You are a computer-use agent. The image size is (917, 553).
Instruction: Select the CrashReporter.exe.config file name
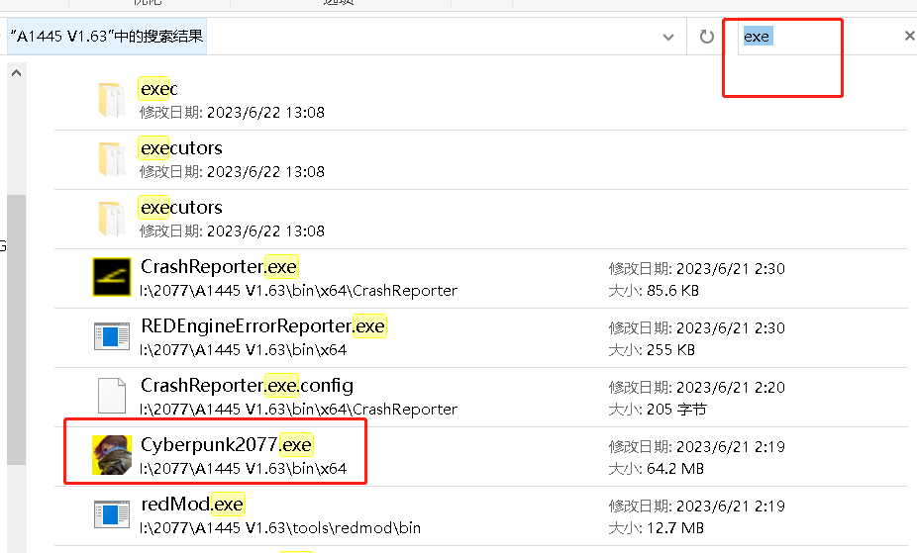(x=247, y=385)
